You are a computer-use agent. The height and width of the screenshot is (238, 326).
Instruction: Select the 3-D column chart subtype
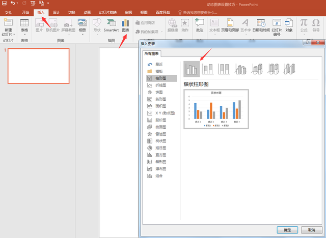click(289, 69)
